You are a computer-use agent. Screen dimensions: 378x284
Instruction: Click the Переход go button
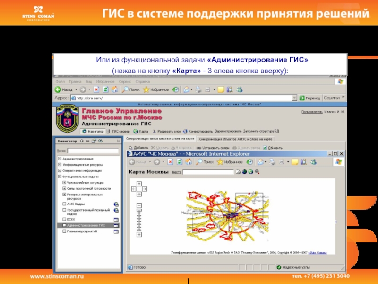(x=310, y=98)
